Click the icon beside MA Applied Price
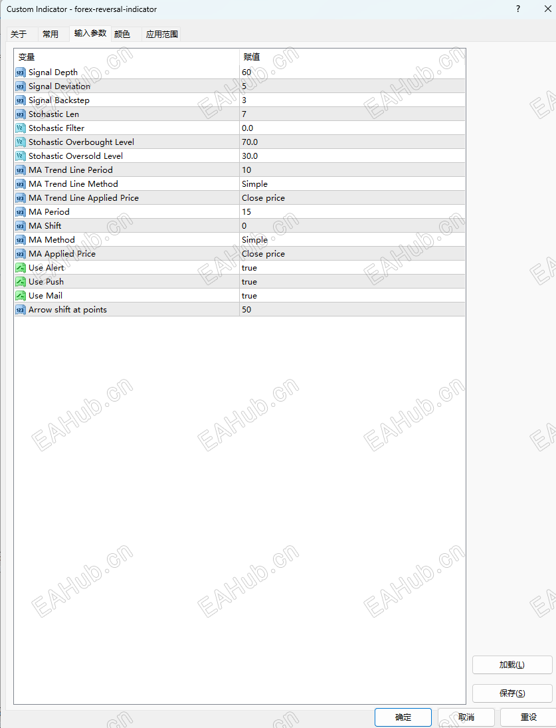The height and width of the screenshot is (728, 556). [21, 253]
